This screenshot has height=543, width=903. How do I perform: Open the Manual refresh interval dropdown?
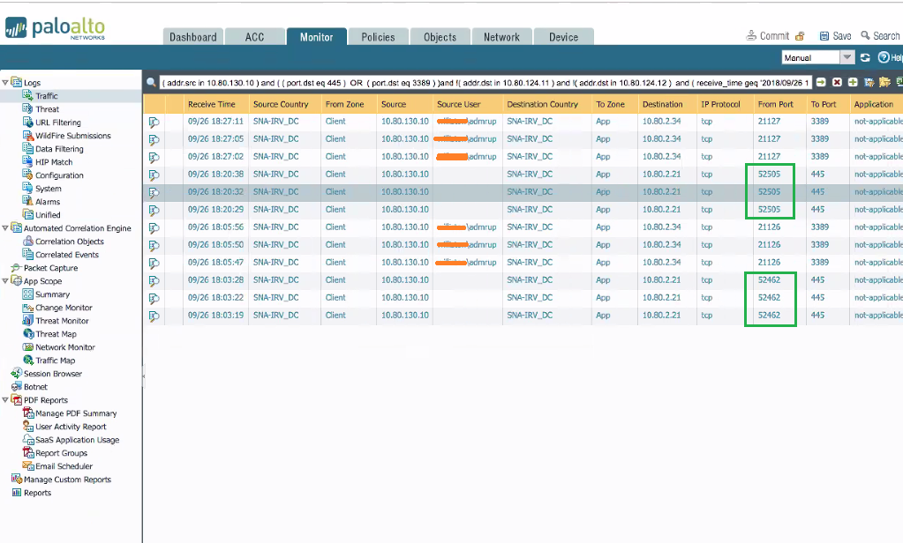[x=847, y=57]
